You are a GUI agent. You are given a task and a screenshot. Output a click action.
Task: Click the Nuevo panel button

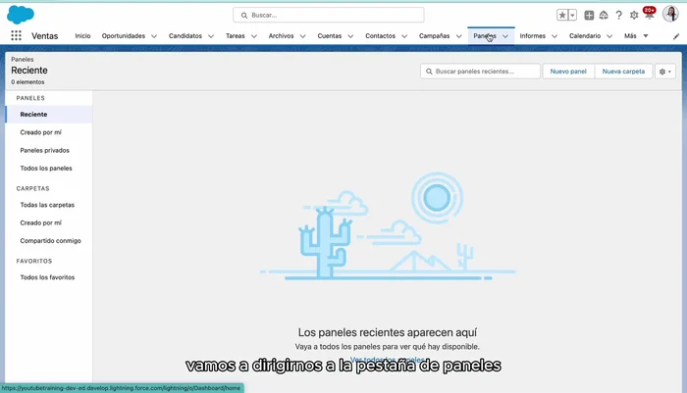(x=568, y=72)
